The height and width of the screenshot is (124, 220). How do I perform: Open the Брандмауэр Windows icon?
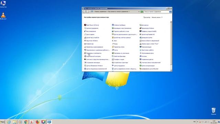click(x=141, y=28)
